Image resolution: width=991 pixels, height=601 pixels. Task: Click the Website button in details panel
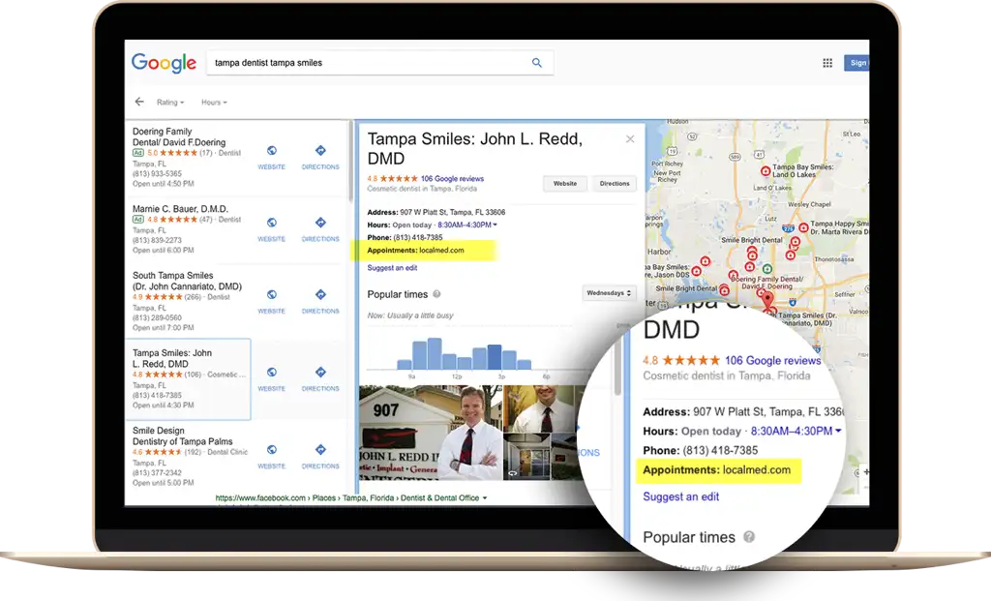(x=564, y=183)
